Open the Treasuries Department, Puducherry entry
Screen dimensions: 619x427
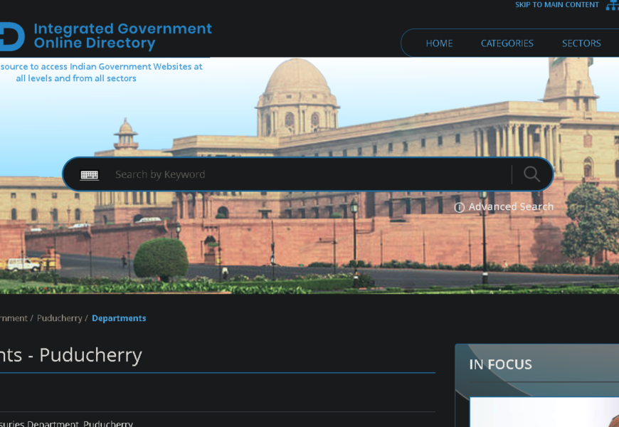tap(66, 423)
